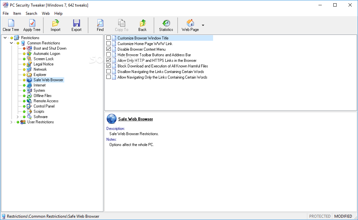The height and width of the screenshot is (220, 358).
Task: Click the Boot and Shut Down red status dot
Action: [24, 48]
